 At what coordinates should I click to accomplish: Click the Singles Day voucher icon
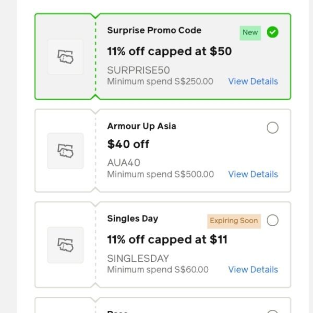(x=65, y=245)
